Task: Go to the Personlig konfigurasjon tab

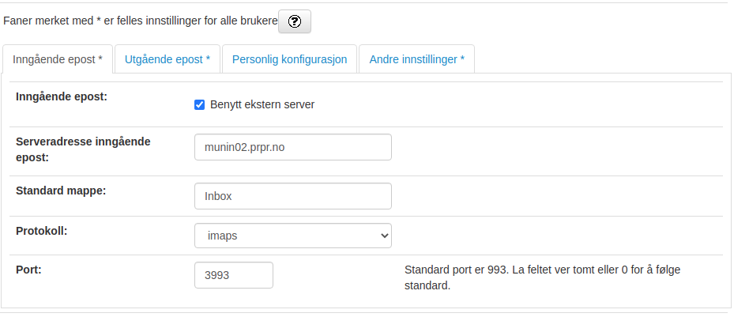Action: (x=290, y=59)
